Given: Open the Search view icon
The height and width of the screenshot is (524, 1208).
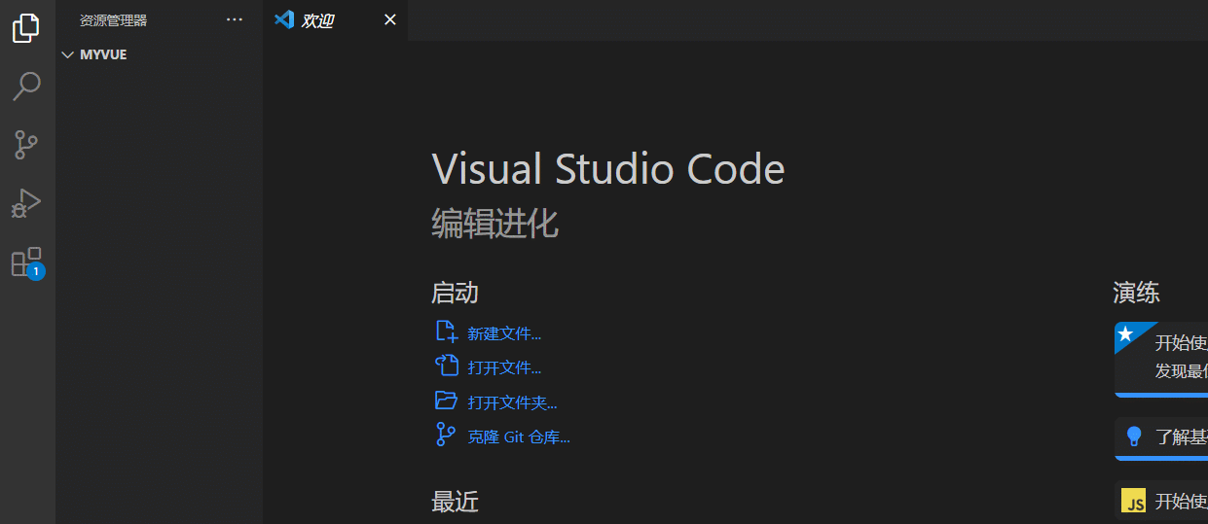Looking at the screenshot, I should coord(26,87).
